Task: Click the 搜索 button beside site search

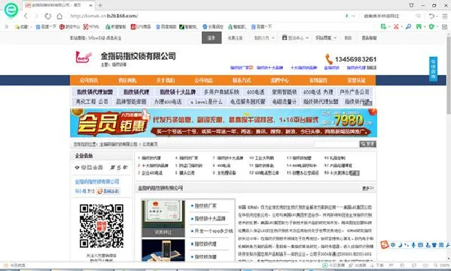Action: point(368,144)
